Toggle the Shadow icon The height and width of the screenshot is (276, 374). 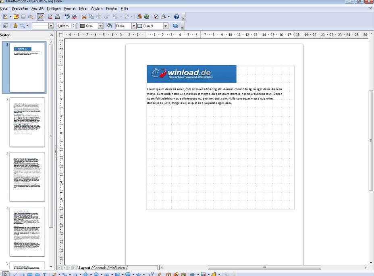176,26
